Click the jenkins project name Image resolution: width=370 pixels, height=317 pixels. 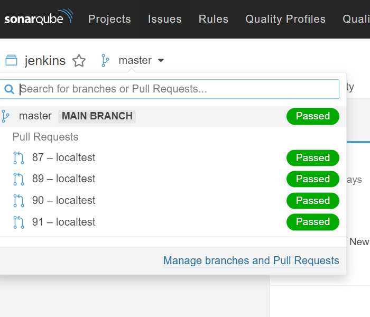coord(45,61)
